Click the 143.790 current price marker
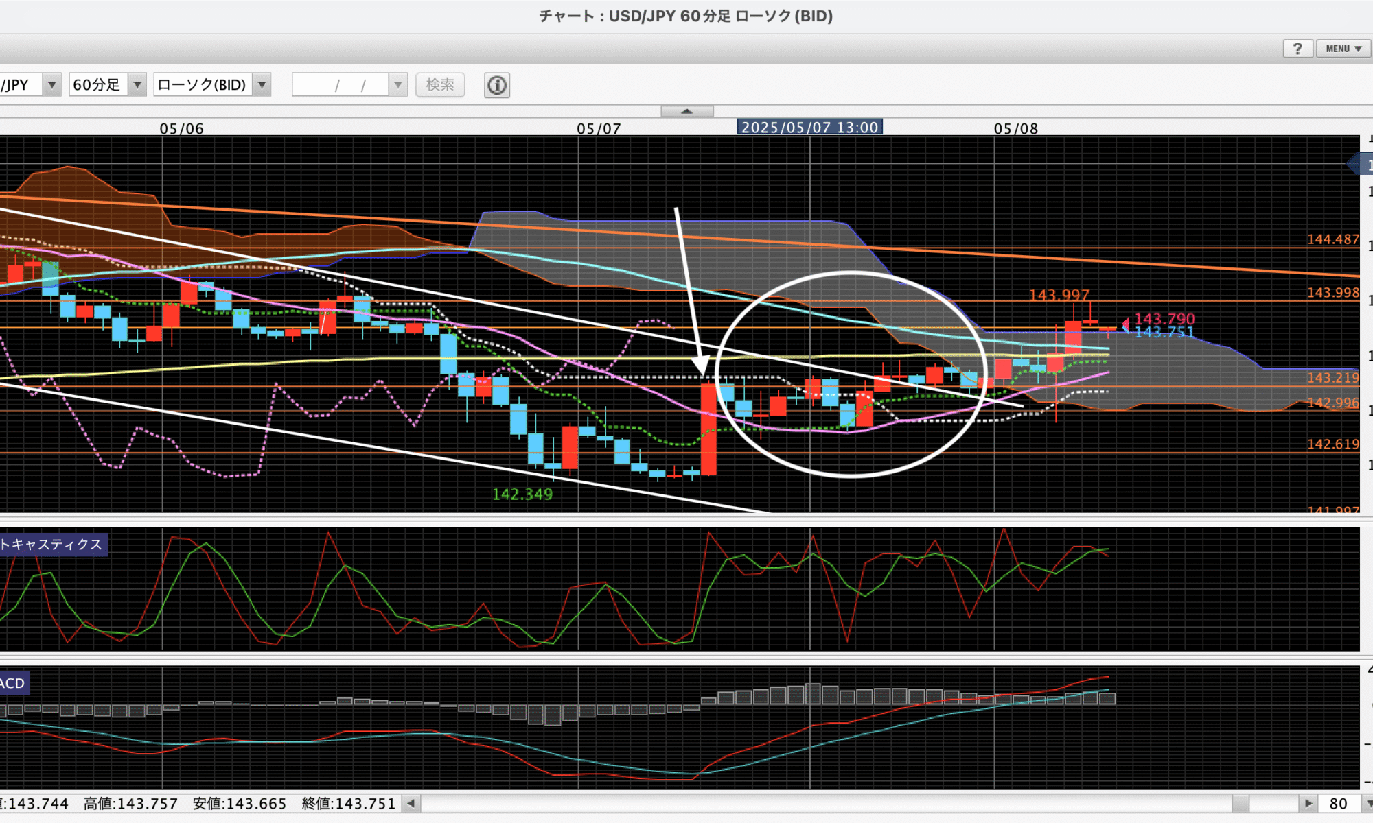 [1164, 319]
